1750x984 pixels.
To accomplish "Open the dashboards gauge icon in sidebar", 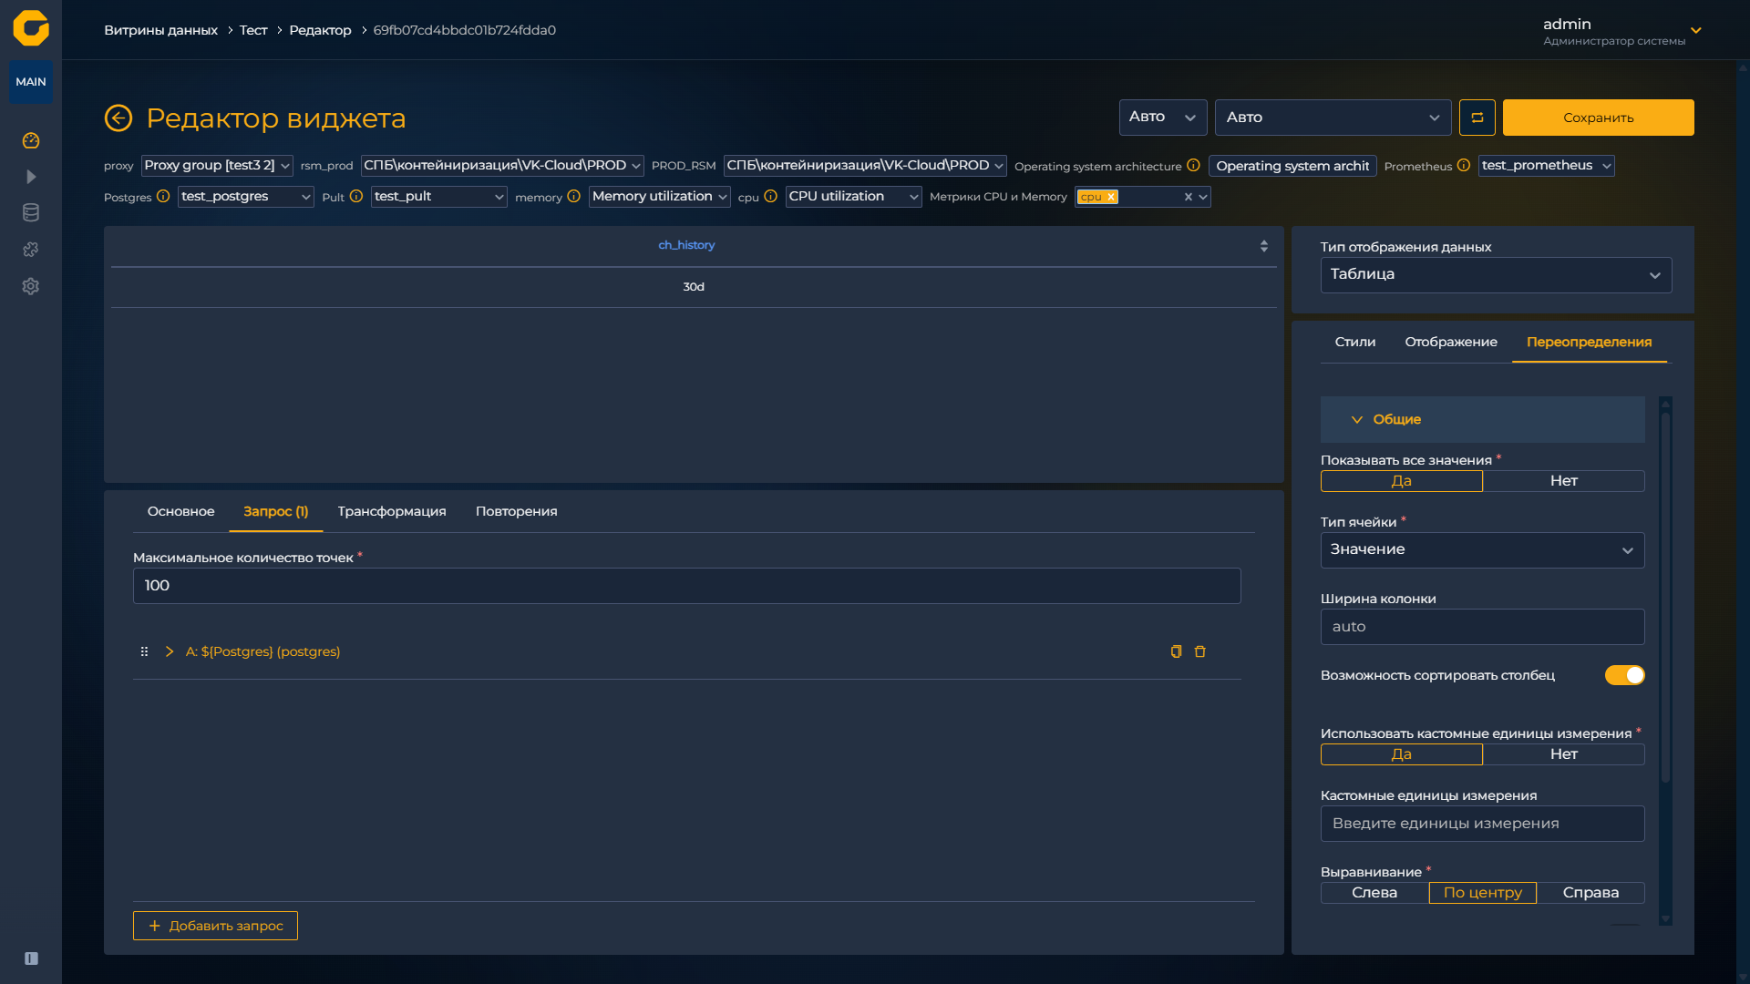I will 31,140.
